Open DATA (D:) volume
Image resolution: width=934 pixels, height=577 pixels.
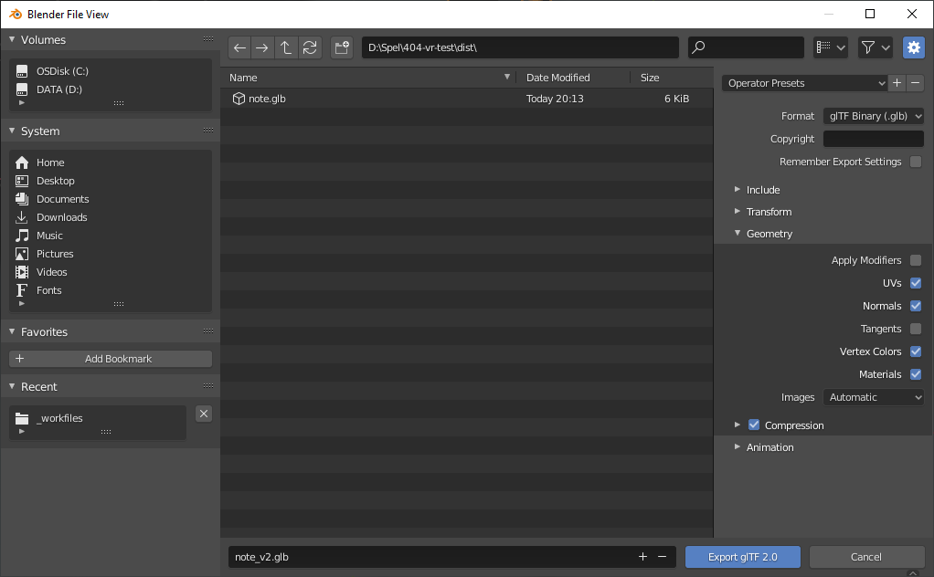[x=111, y=89]
